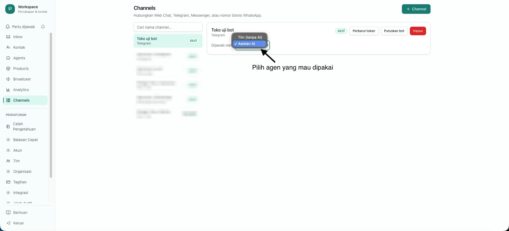Click the Broadcast megaphone icon
The width and height of the screenshot is (509, 231).
[x=8, y=79]
